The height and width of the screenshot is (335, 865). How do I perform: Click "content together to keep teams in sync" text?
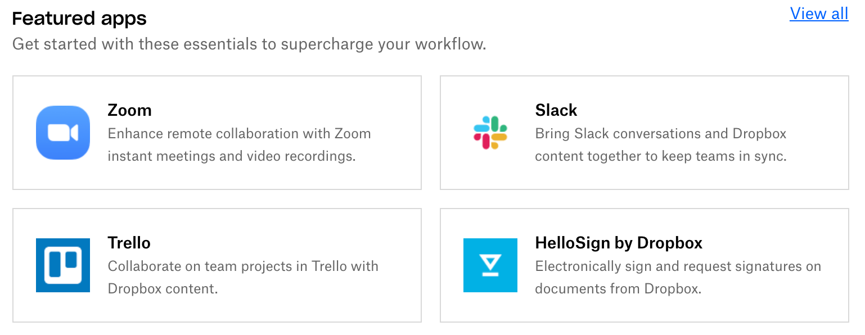pos(661,156)
